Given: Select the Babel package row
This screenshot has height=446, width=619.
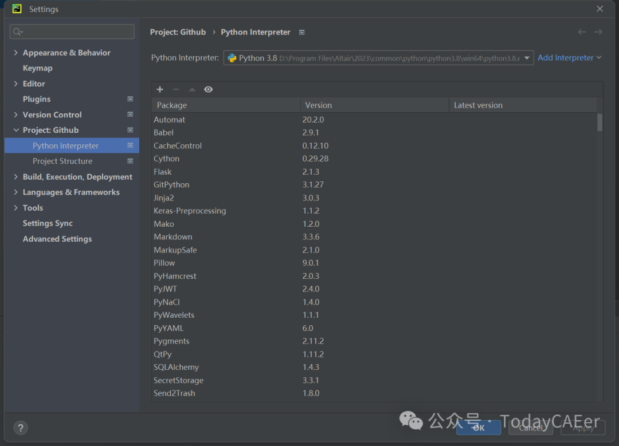Looking at the screenshot, I should tap(374, 132).
